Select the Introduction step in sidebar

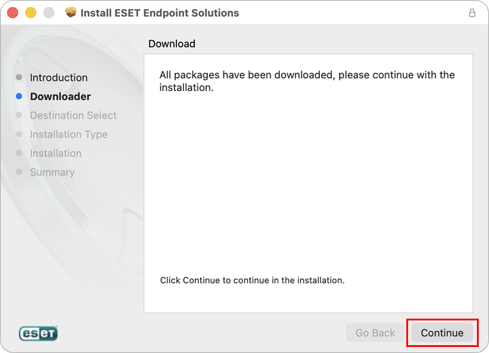59,77
